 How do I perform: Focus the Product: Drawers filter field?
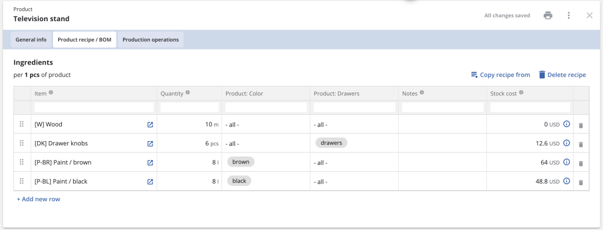point(354,108)
